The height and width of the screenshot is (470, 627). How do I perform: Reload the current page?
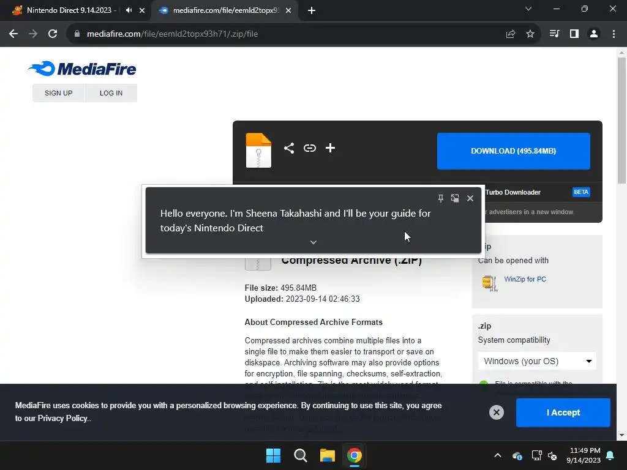point(53,34)
